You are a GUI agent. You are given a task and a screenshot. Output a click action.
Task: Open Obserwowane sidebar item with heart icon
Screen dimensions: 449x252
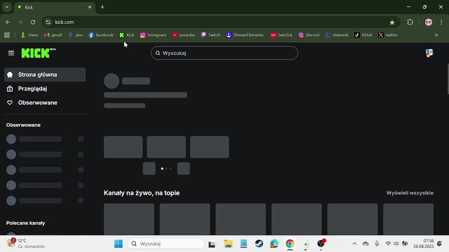coord(45,103)
